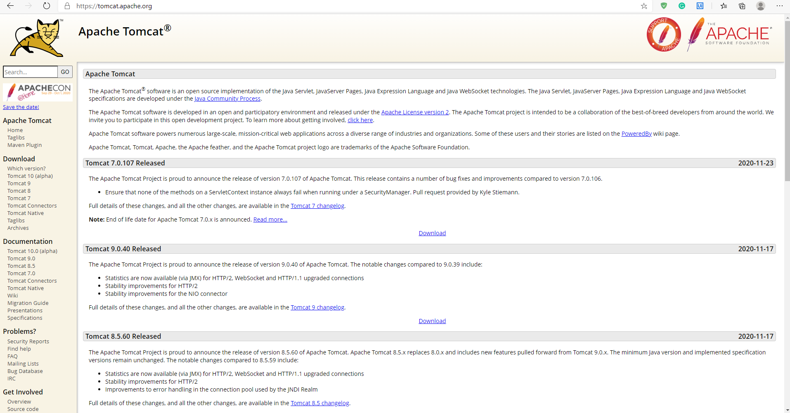This screenshot has width=790, height=413.
Task: Open the blue UI extension icon
Action: (700, 6)
